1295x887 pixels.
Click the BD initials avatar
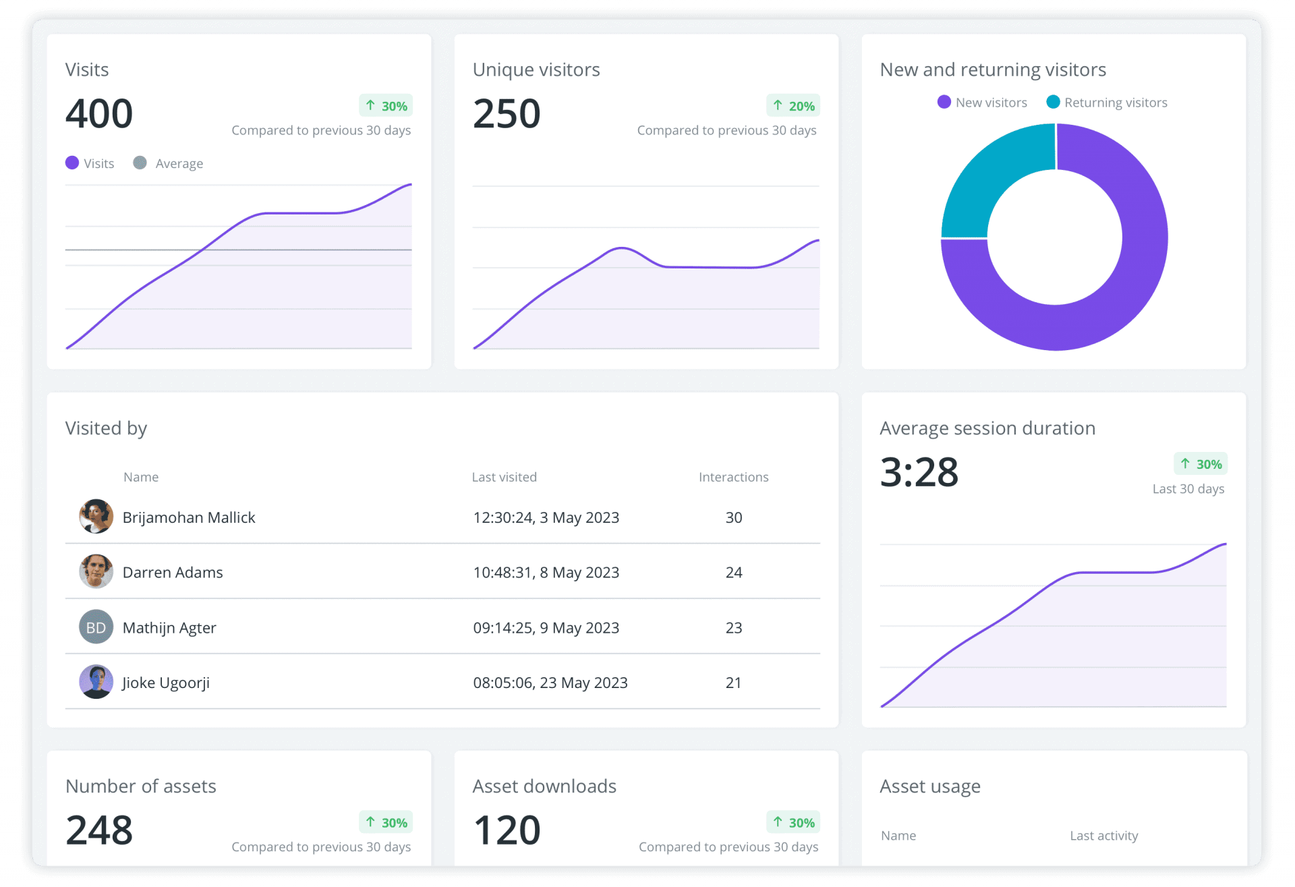96,627
